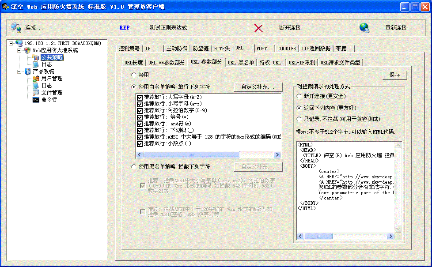Image resolution: width=432 pixels, height=267 pixels.
Task: Click the blue REP regex icon
Action: [125, 28]
